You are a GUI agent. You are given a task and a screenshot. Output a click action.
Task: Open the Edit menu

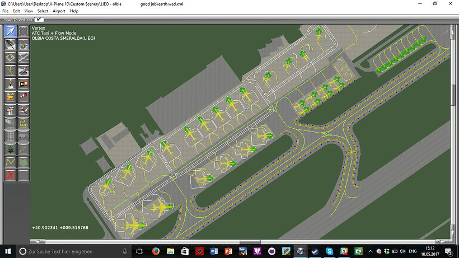(16, 11)
